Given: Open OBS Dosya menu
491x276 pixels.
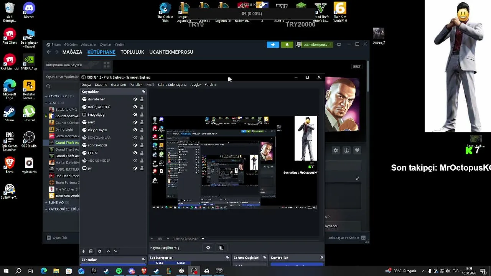Looking at the screenshot, I should (86, 85).
